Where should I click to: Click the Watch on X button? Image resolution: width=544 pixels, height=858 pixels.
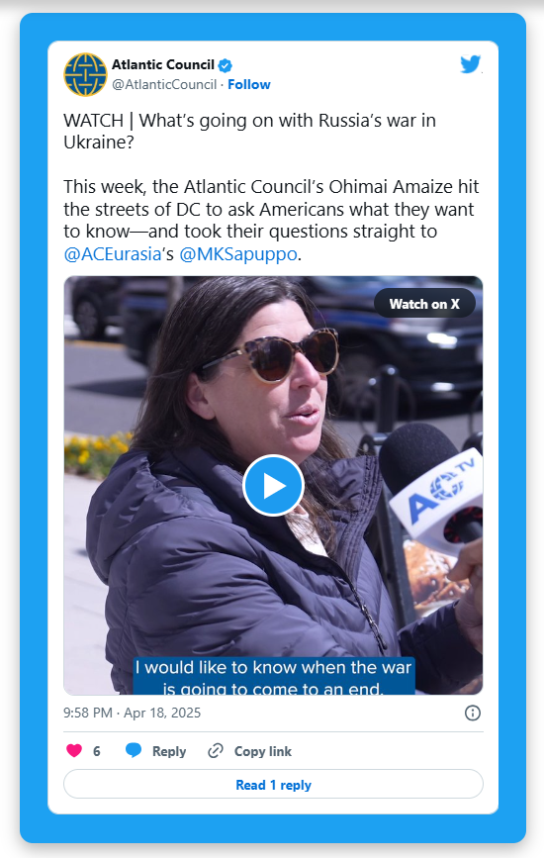[424, 304]
